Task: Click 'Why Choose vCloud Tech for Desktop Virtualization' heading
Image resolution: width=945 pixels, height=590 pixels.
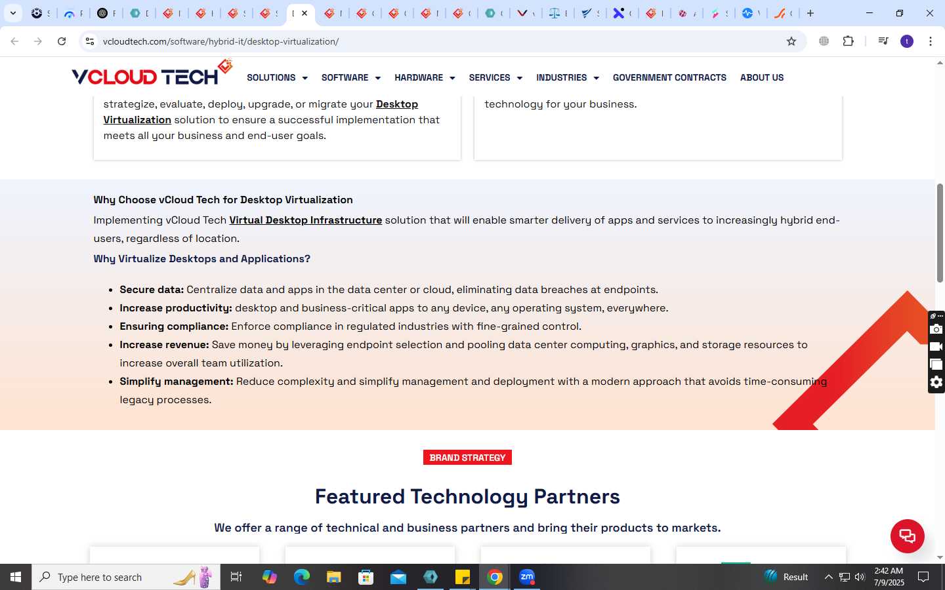Action: tap(223, 200)
